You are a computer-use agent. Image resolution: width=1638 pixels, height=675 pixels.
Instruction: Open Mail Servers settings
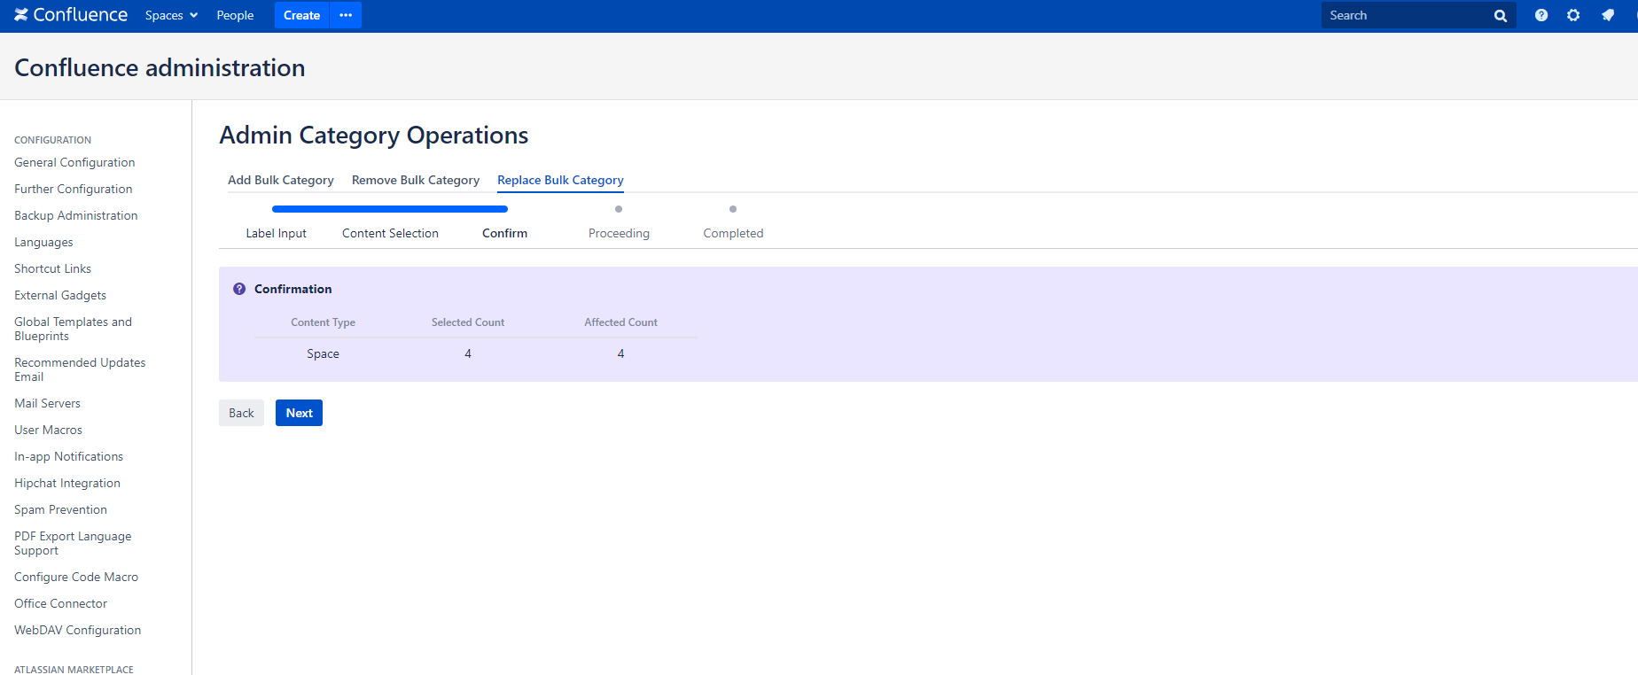pyautogui.click(x=47, y=403)
